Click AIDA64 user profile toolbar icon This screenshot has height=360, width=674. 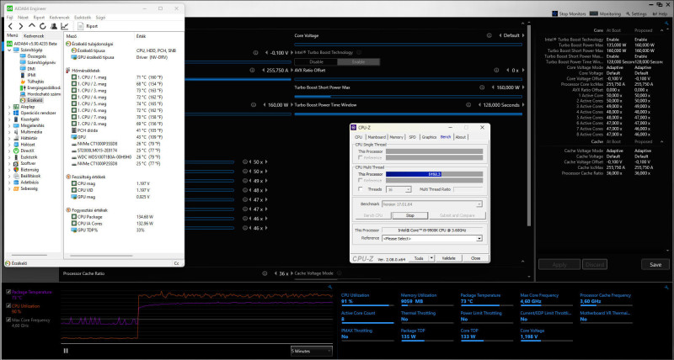pos(54,26)
